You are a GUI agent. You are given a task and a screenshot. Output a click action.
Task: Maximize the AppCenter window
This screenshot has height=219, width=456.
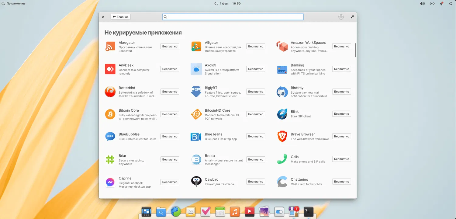(x=352, y=17)
